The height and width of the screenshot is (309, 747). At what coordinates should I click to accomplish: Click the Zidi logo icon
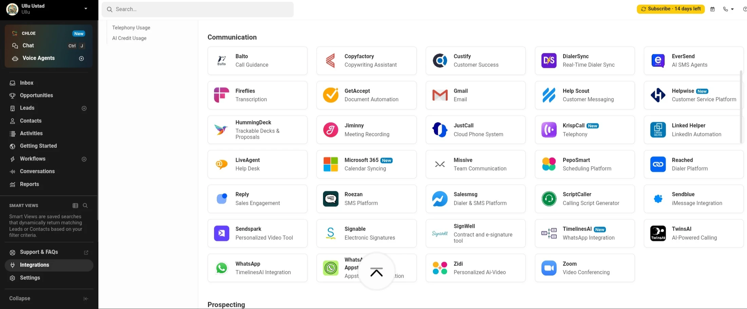(x=440, y=268)
